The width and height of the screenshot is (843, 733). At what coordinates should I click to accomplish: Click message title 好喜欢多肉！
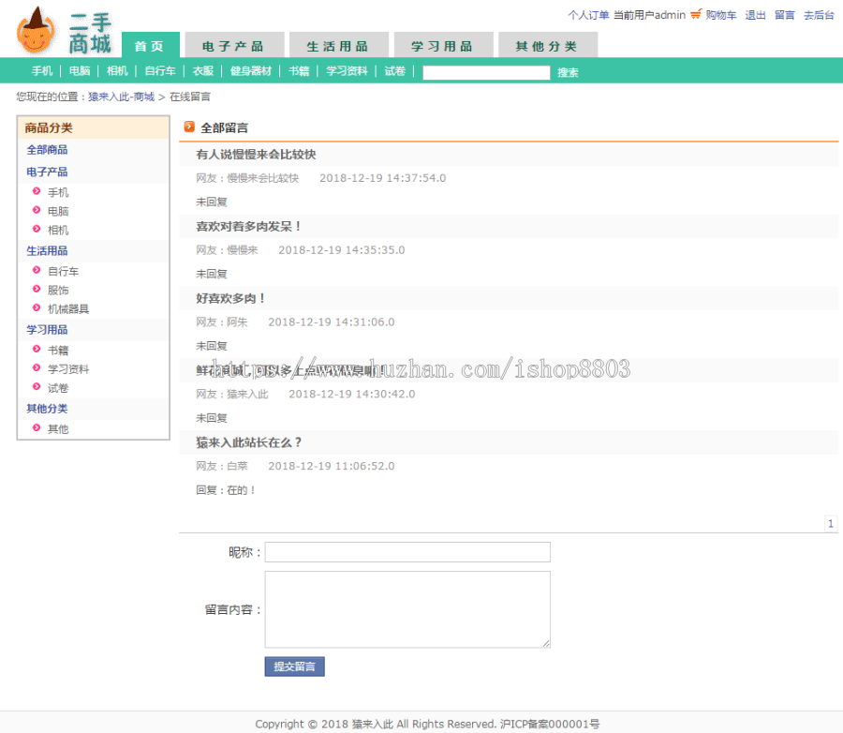click(x=231, y=299)
